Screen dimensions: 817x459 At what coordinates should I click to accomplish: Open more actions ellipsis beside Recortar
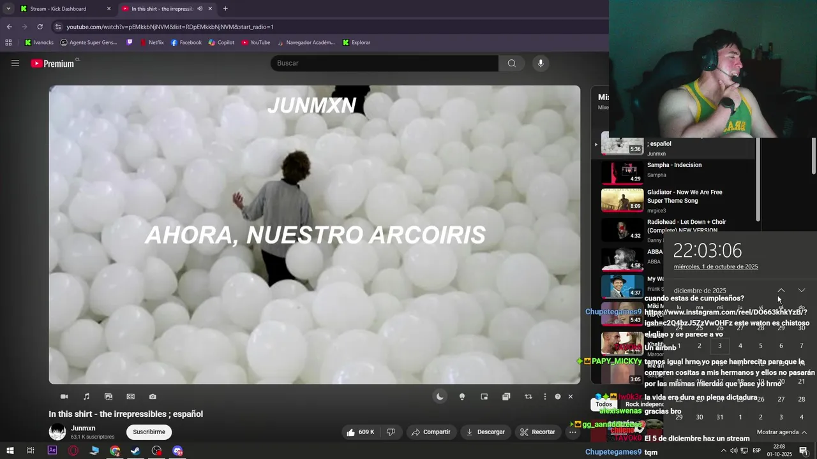point(573,432)
